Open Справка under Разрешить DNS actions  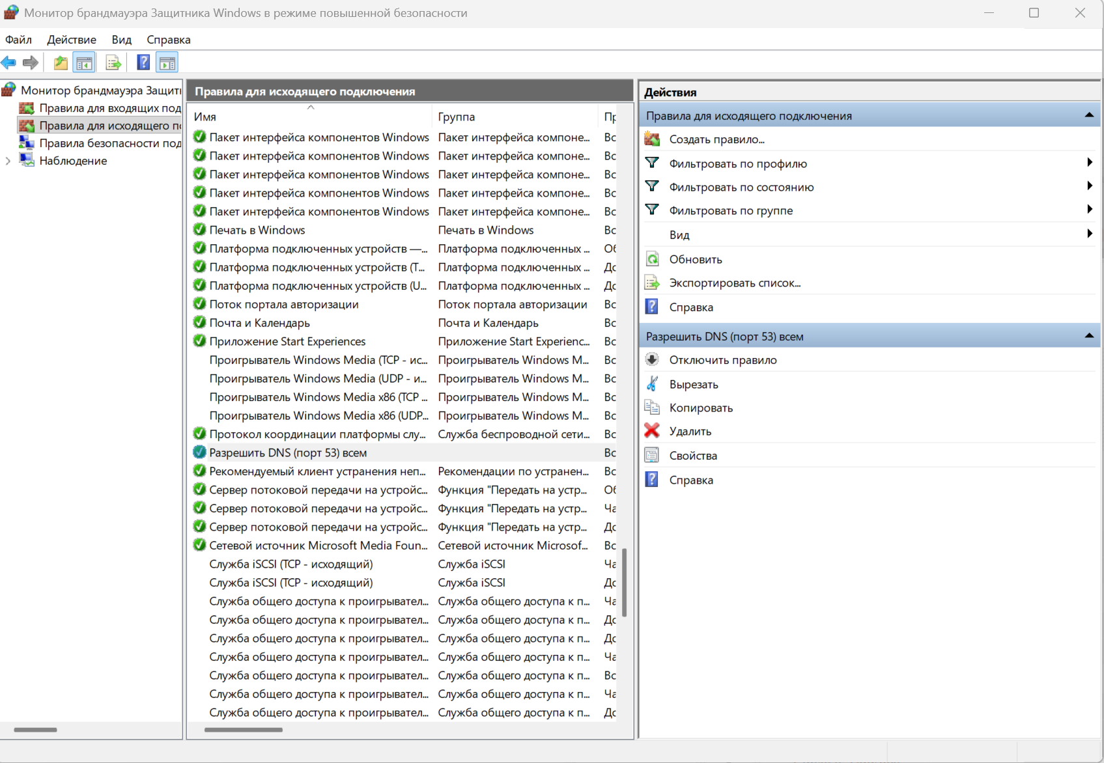pos(691,480)
